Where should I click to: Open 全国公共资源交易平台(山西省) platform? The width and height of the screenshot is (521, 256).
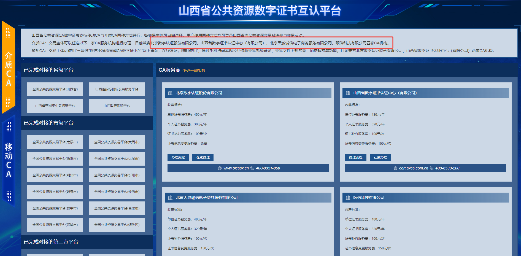coord(55,89)
